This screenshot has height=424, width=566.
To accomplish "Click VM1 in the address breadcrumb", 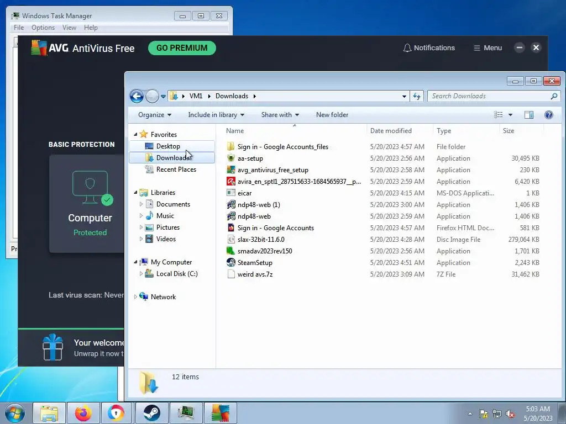I will (x=196, y=96).
